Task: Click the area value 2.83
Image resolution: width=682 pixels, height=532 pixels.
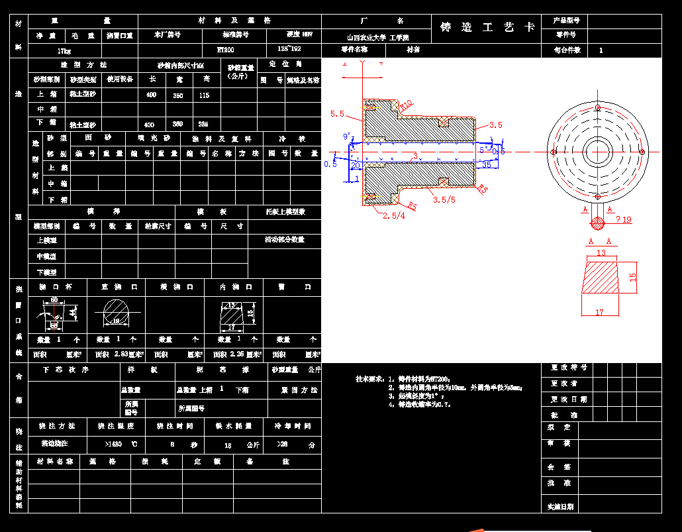Action: click(x=122, y=354)
